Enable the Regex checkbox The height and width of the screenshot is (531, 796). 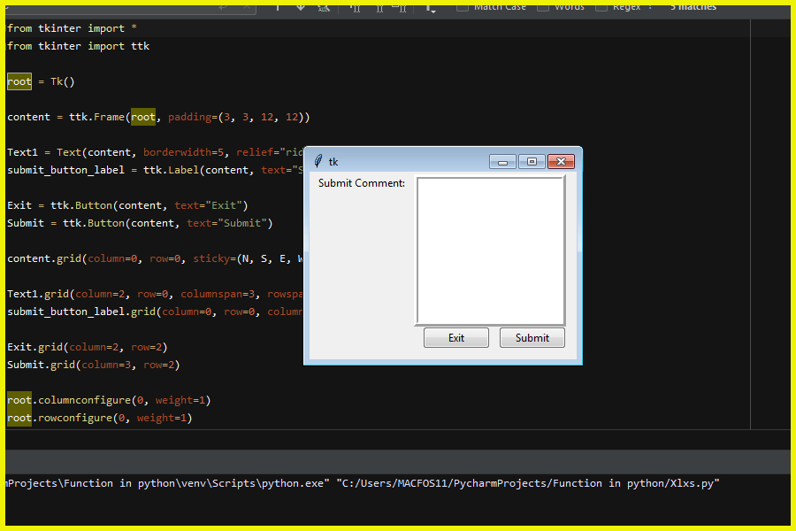[601, 7]
